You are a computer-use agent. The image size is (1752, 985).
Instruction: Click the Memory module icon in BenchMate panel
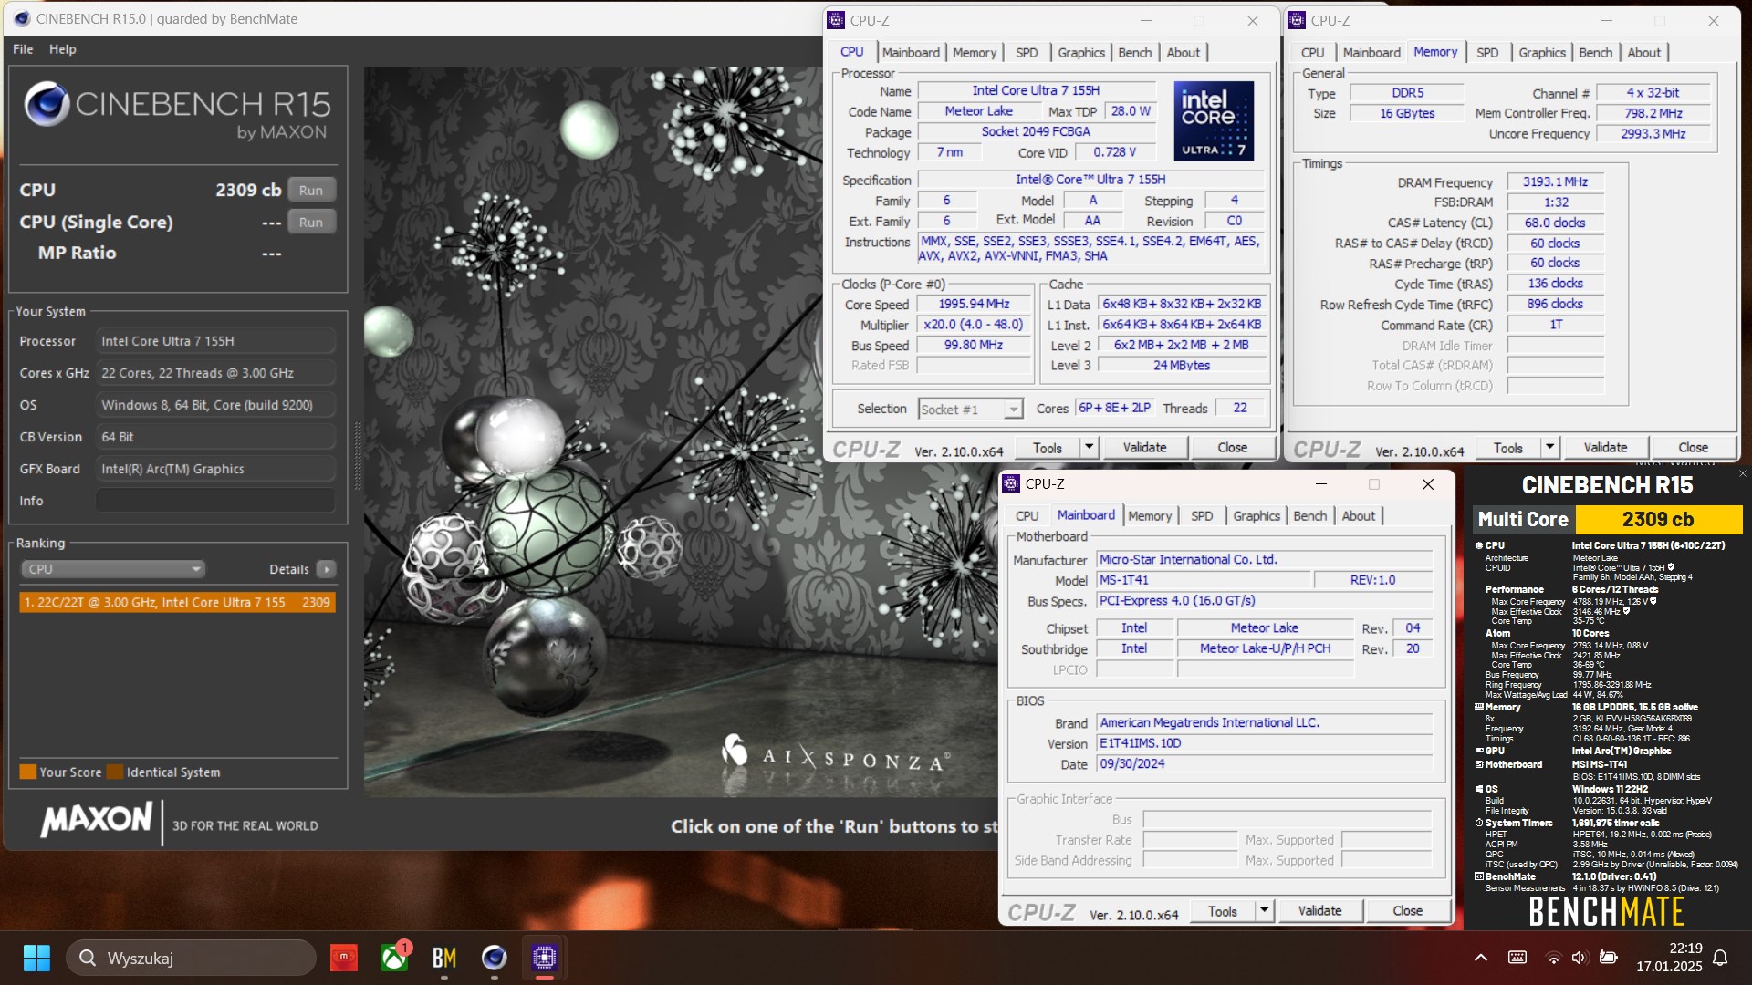(x=1479, y=707)
